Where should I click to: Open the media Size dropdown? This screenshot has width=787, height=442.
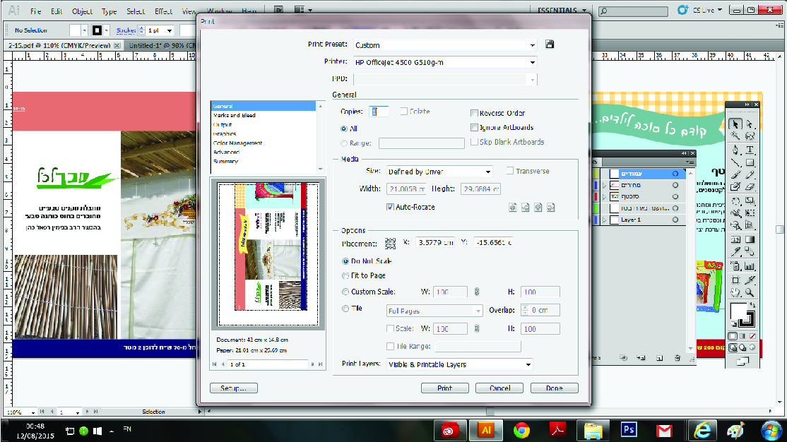tap(439, 172)
